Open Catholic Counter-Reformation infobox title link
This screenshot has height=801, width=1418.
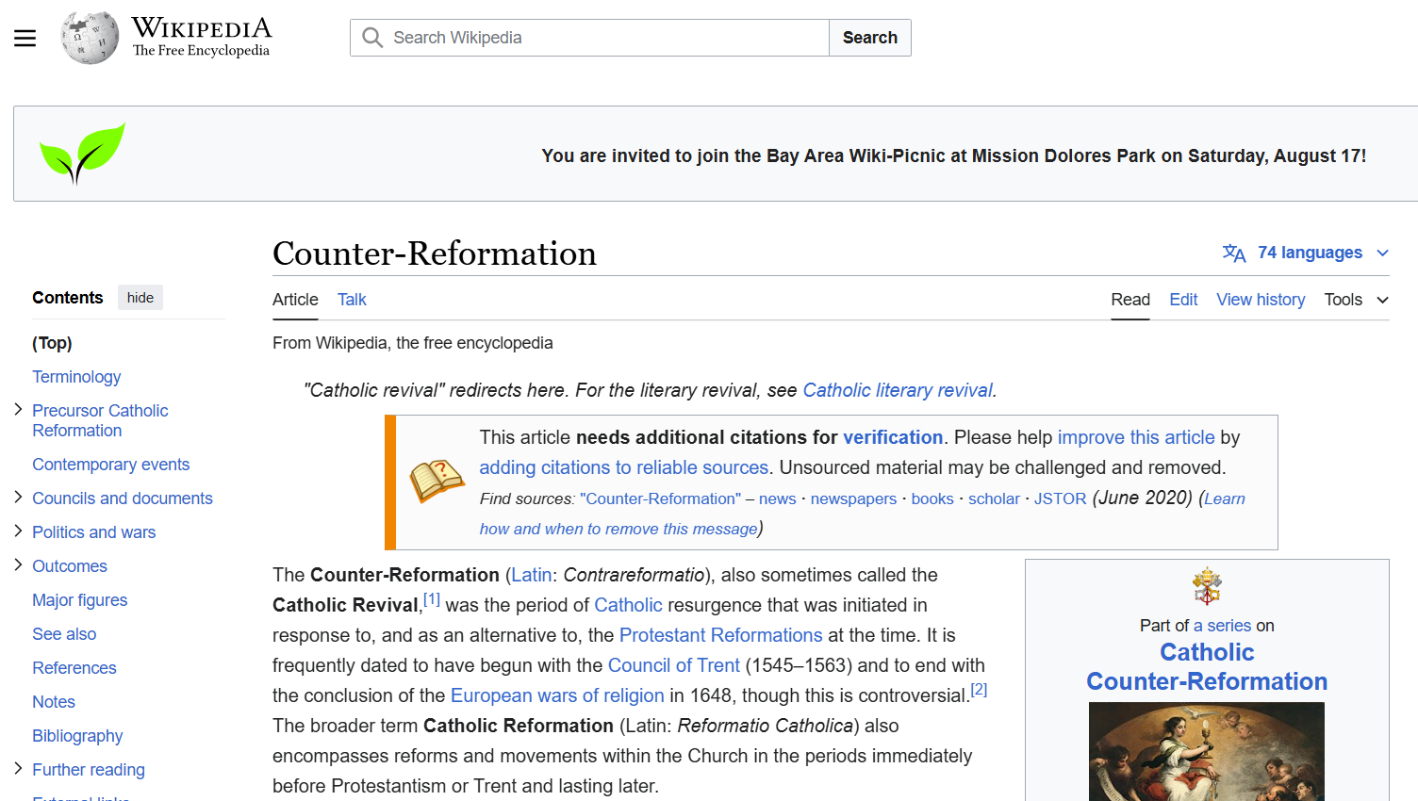1207,666
